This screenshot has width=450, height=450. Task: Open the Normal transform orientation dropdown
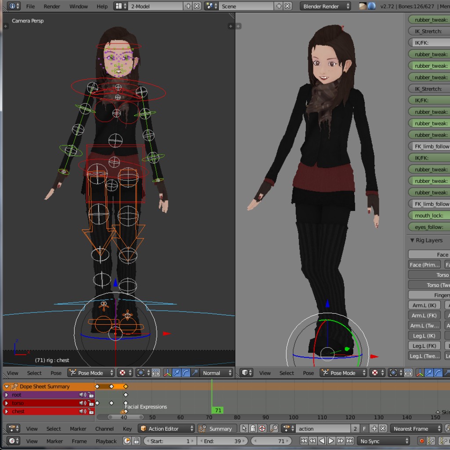(x=215, y=373)
